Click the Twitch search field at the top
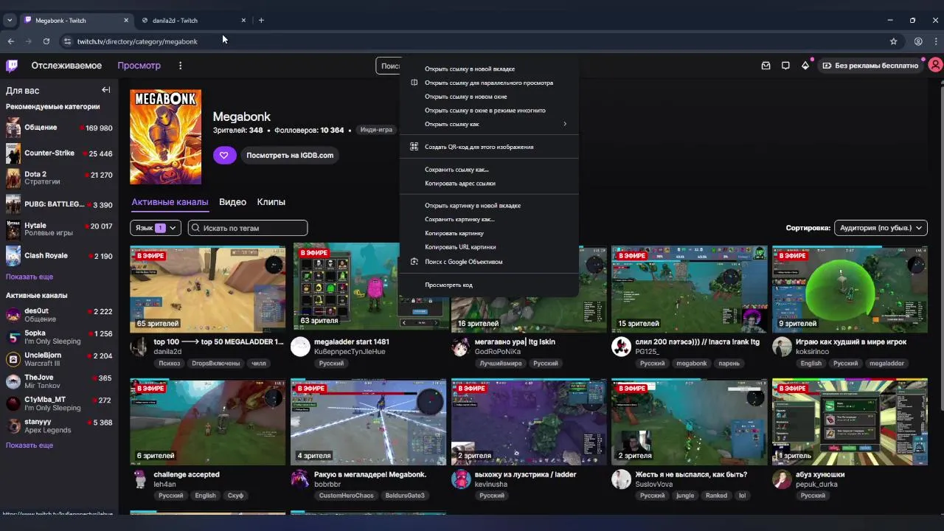944x531 pixels. pyautogui.click(x=388, y=66)
